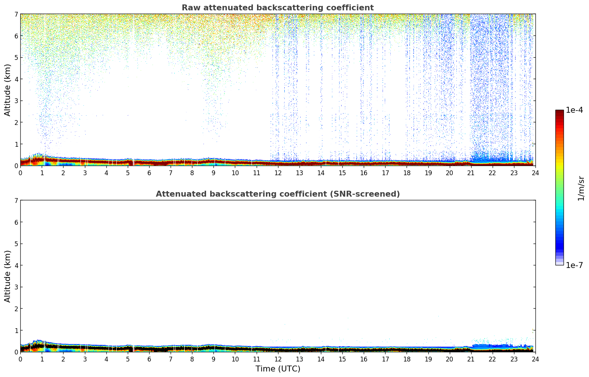Click hour 21 tick on bottom plot
The image size is (589, 377).
tap(471, 359)
